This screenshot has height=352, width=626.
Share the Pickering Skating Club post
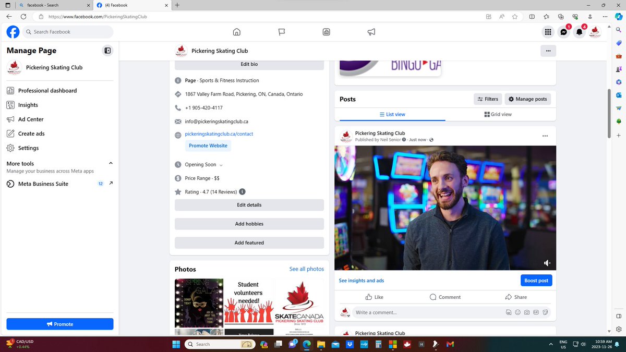tap(516, 297)
